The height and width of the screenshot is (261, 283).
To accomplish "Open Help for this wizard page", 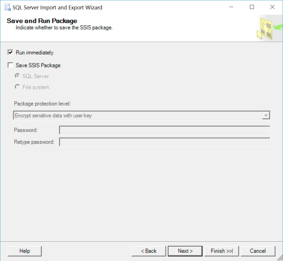I will pos(24,251).
